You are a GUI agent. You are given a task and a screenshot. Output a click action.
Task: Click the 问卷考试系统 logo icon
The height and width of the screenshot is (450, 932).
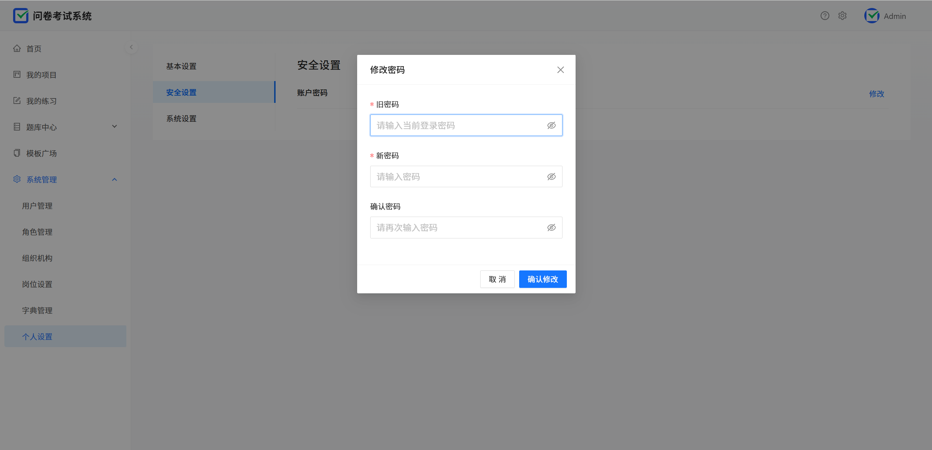pos(21,16)
